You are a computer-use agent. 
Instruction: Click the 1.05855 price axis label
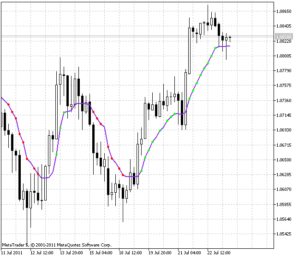pyautogui.click(x=284, y=204)
